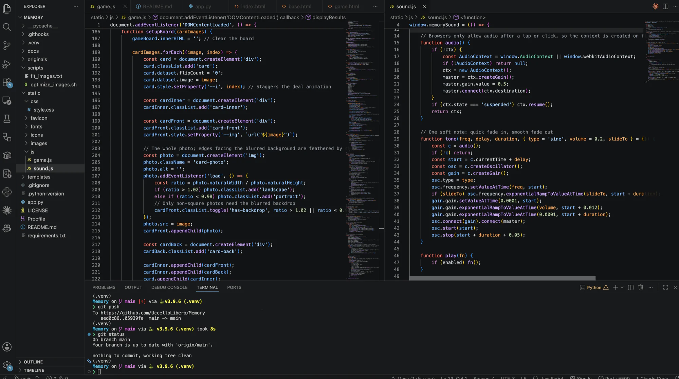679x379 pixels.
Task: Split the terminal panel
Action: (631, 287)
